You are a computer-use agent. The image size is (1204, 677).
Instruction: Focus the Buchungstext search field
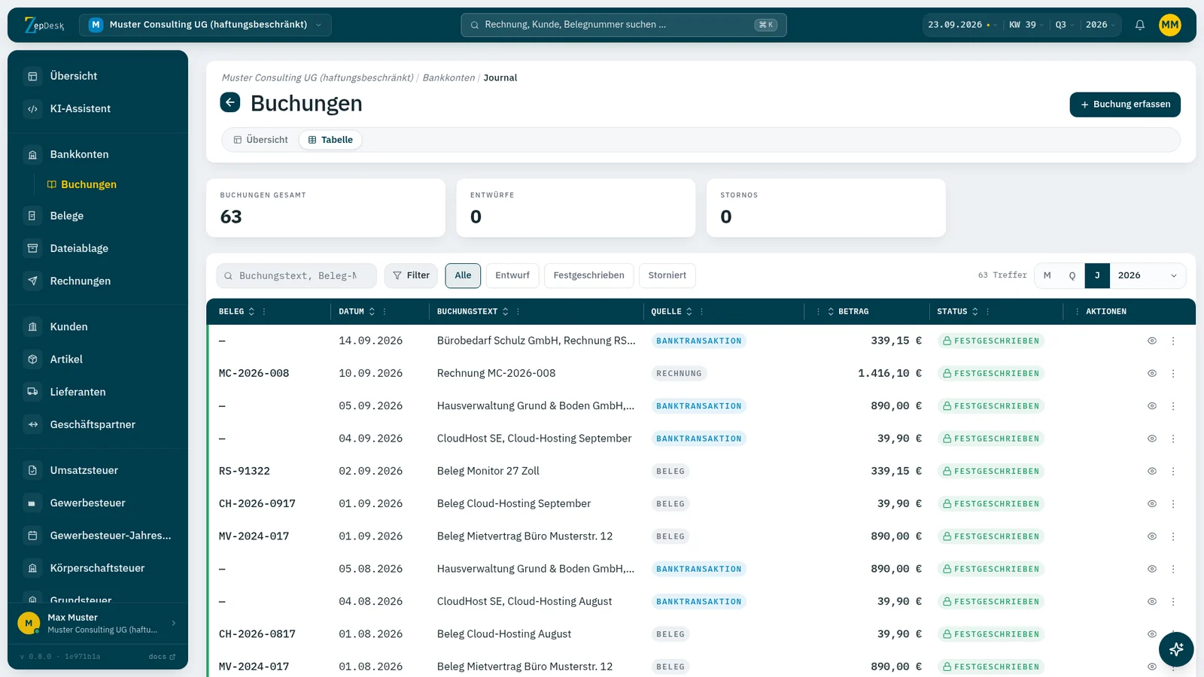pos(296,275)
